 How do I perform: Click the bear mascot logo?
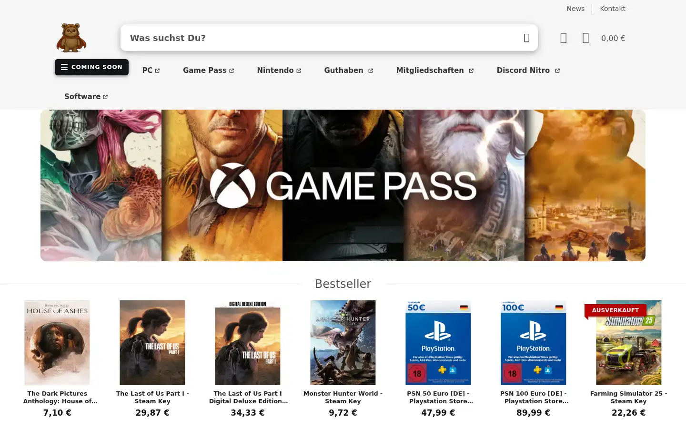71,38
